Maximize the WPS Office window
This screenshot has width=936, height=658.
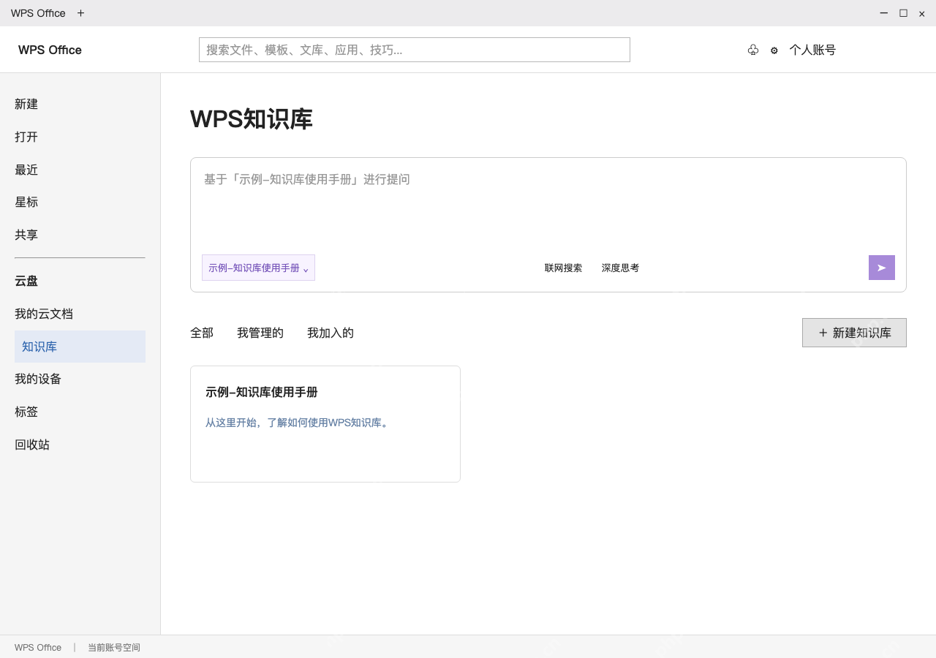click(903, 13)
